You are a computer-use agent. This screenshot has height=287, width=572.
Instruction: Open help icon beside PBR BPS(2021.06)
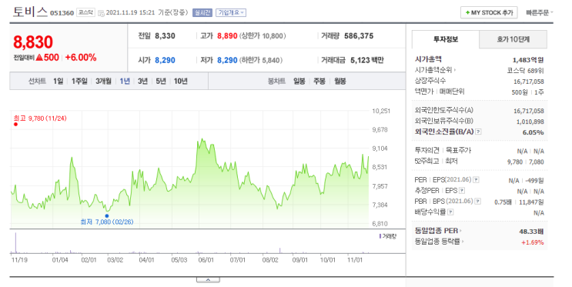[x=477, y=202]
